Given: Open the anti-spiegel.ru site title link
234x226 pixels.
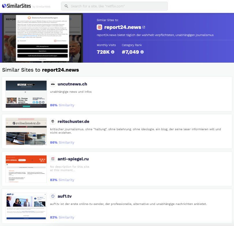Looking at the screenshot, I should click(x=73, y=159).
